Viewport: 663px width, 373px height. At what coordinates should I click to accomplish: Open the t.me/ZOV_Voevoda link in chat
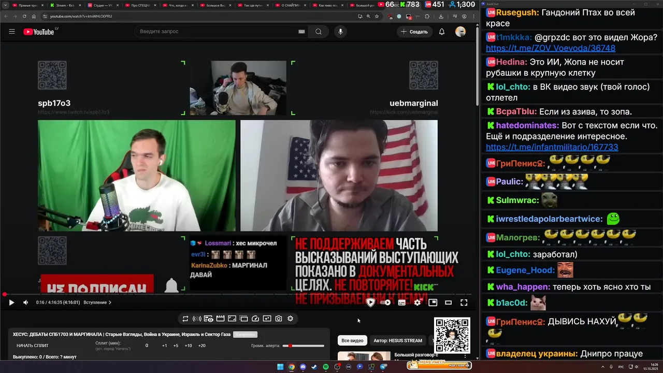click(551, 48)
